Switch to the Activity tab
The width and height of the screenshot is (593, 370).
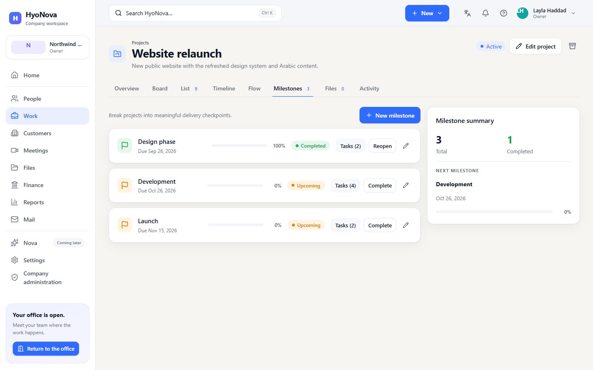coord(369,88)
